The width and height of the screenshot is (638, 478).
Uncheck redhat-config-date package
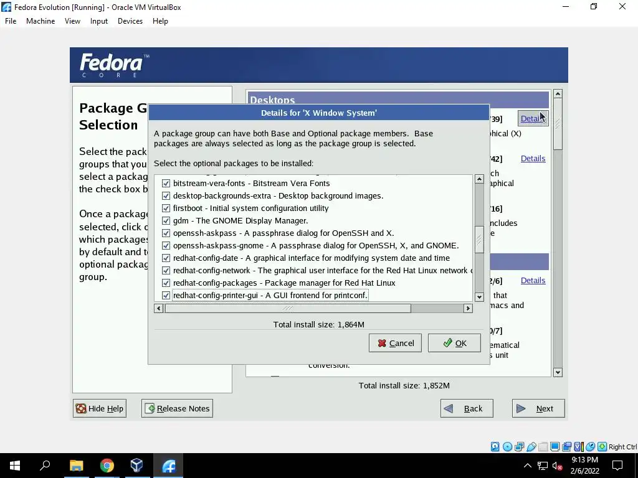(x=166, y=258)
